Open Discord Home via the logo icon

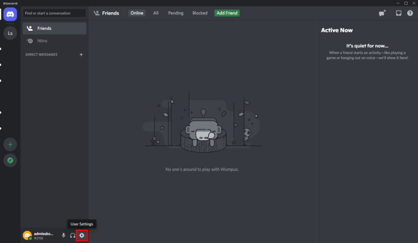[x=10, y=14]
